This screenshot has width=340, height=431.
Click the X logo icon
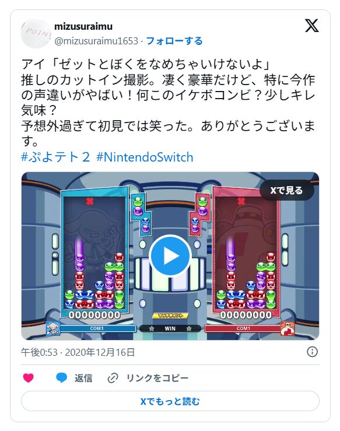(x=311, y=26)
